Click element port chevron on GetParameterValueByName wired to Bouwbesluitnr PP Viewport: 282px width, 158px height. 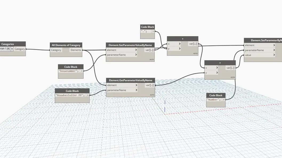(x=136, y=85)
